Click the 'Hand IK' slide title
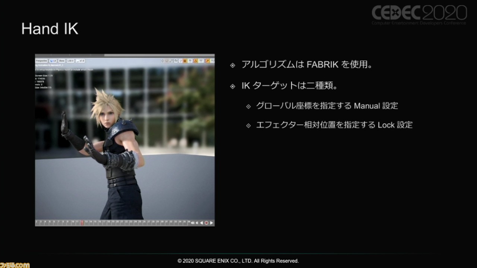 click(50, 29)
